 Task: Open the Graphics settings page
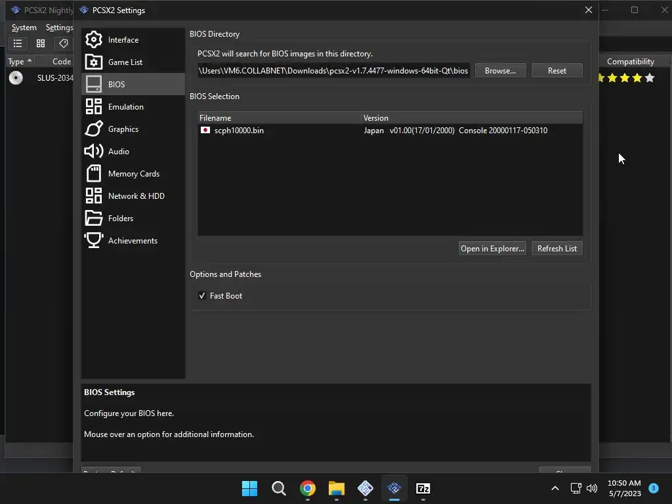tap(133, 129)
